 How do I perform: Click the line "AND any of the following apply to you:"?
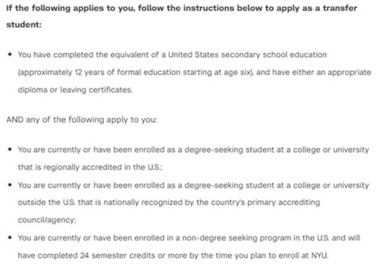pos(81,119)
